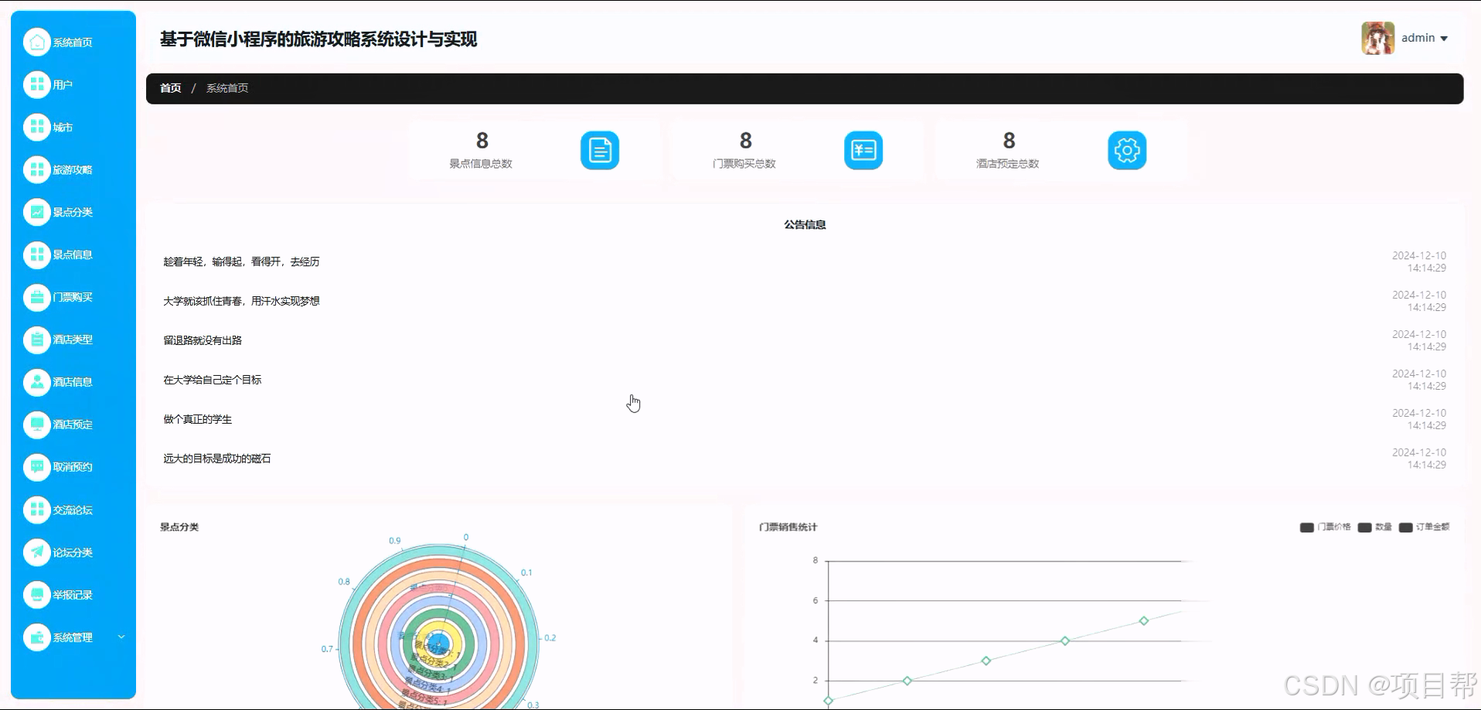
Task: Click the 酒店预定 hotel booking icon
Action: 36,425
